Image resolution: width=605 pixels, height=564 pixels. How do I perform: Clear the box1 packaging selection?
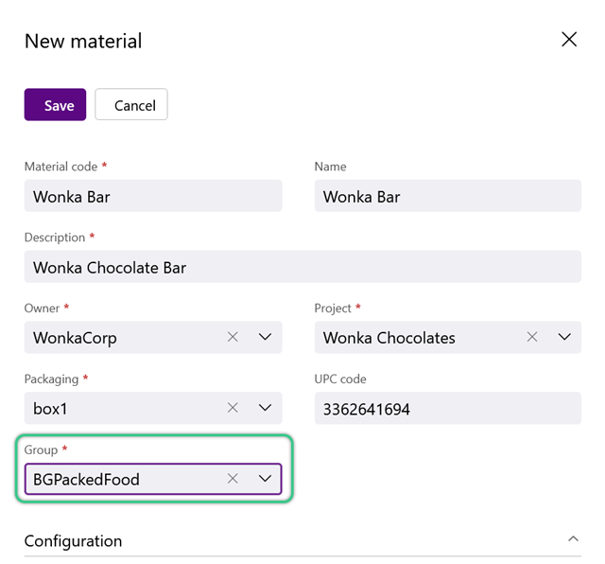point(233,408)
